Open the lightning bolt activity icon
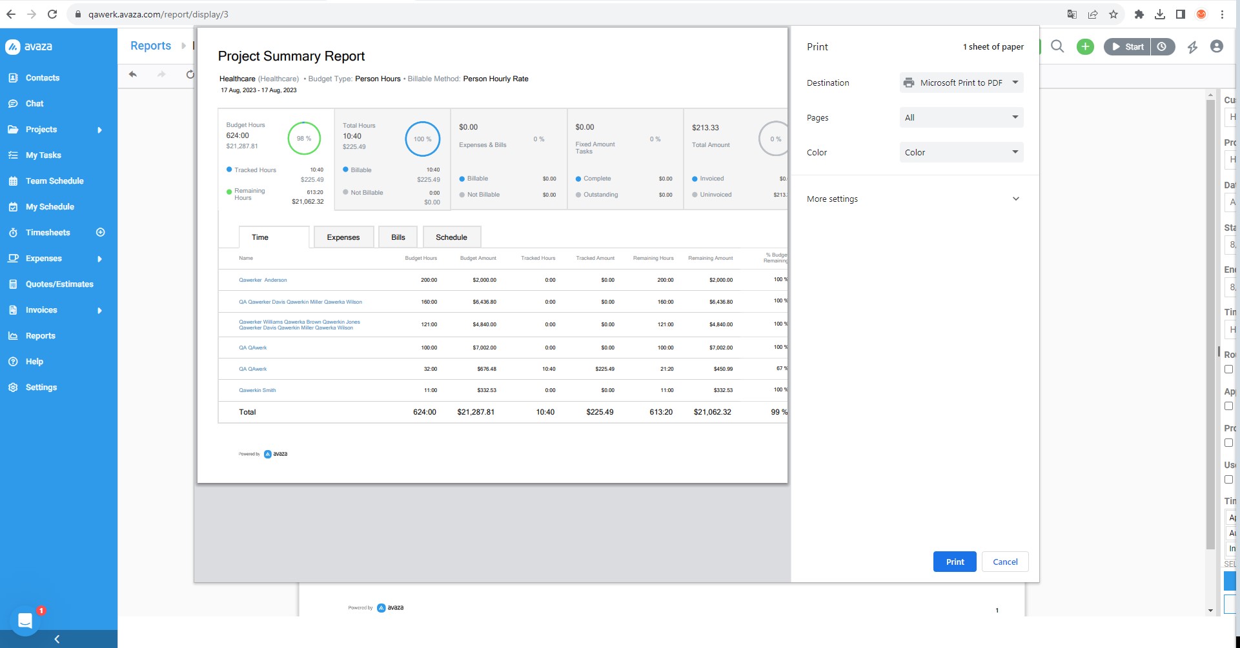This screenshot has width=1240, height=648. pos(1192,47)
